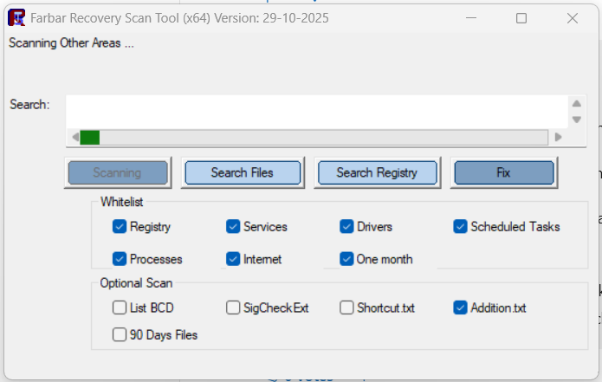This screenshot has width=602, height=382.
Task: Minimize the Farbar Recovery Scan Tool window
Action: pyautogui.click(x=471, y=18)
